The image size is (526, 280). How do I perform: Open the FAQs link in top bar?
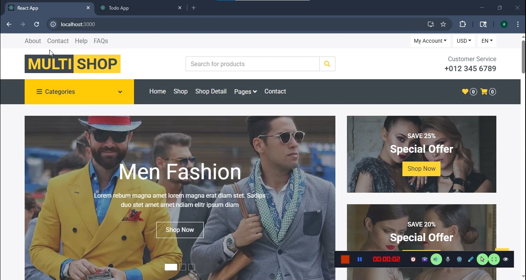101,41
